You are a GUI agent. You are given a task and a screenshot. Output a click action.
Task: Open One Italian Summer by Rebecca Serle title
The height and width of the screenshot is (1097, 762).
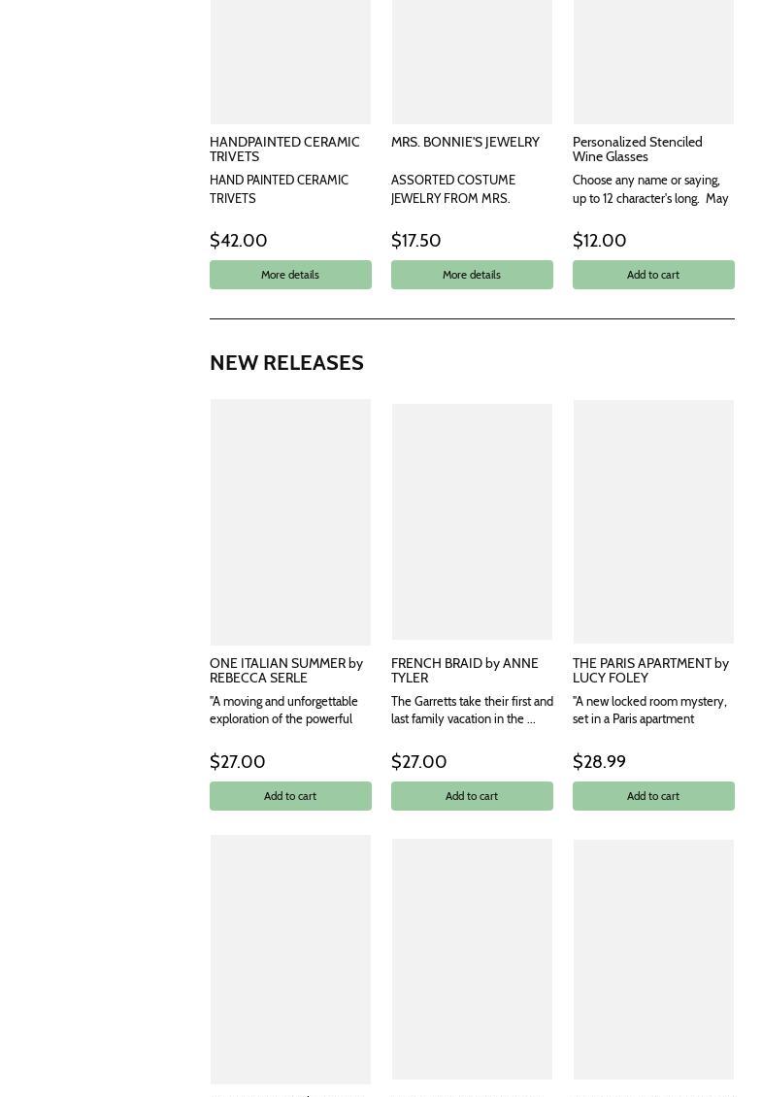[286, 670]
